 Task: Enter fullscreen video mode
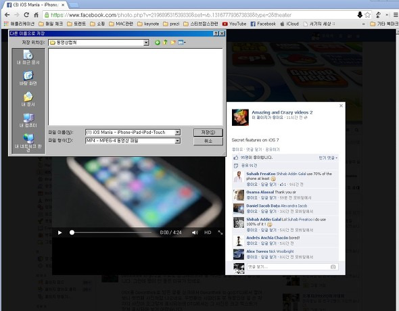(x=220, y=233)
